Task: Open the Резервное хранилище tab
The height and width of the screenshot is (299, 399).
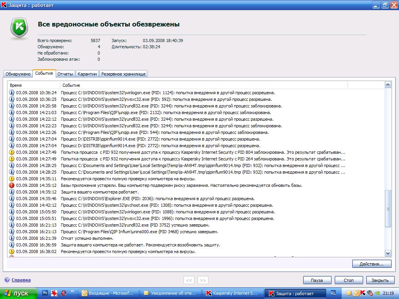Action: [124, 74]
